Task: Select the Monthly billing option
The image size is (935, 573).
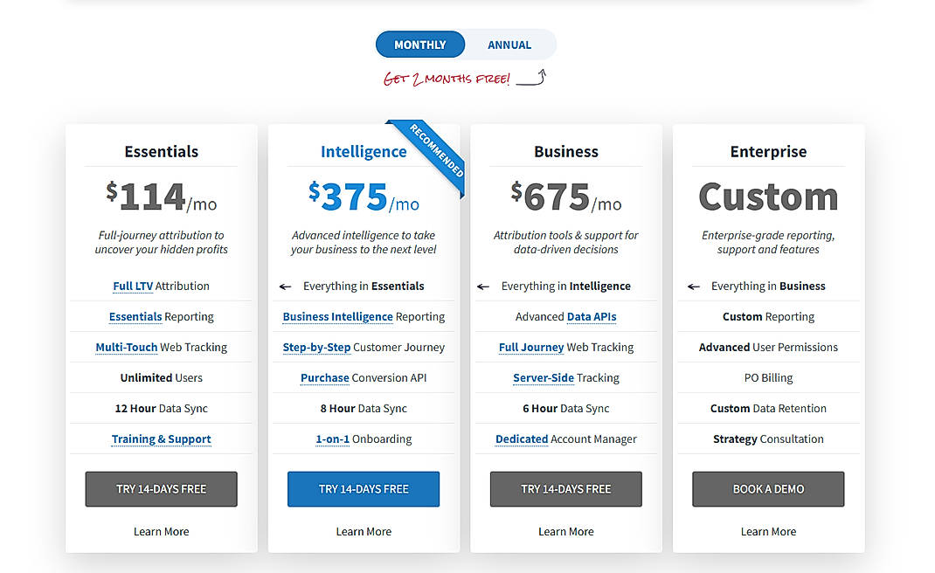Action: (420, 44)
